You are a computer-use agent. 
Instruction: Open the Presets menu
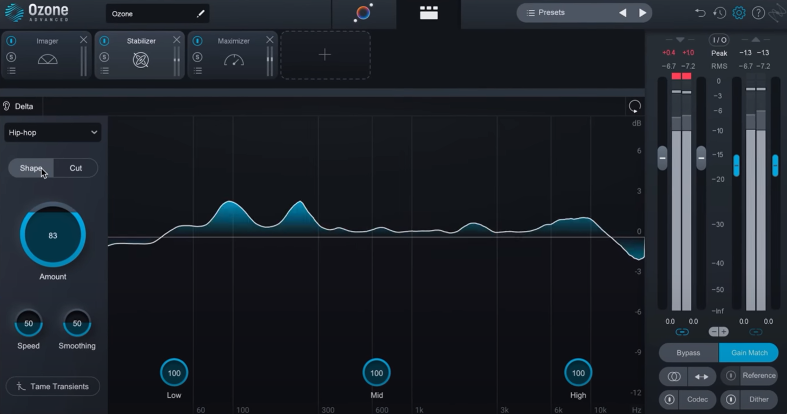coord(545,12)
